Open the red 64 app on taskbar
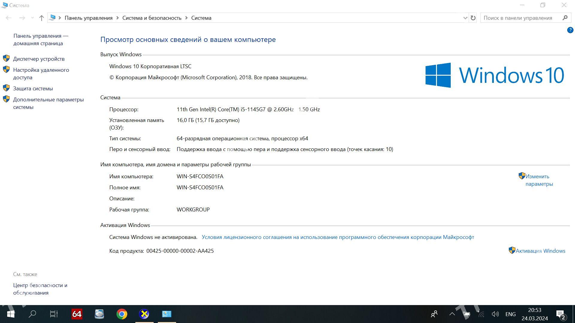This screenshot has width=575, height=323. 77,314
